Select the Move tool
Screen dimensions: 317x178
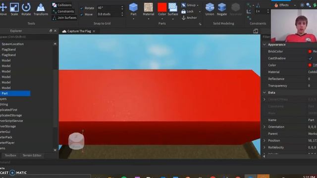3,9
